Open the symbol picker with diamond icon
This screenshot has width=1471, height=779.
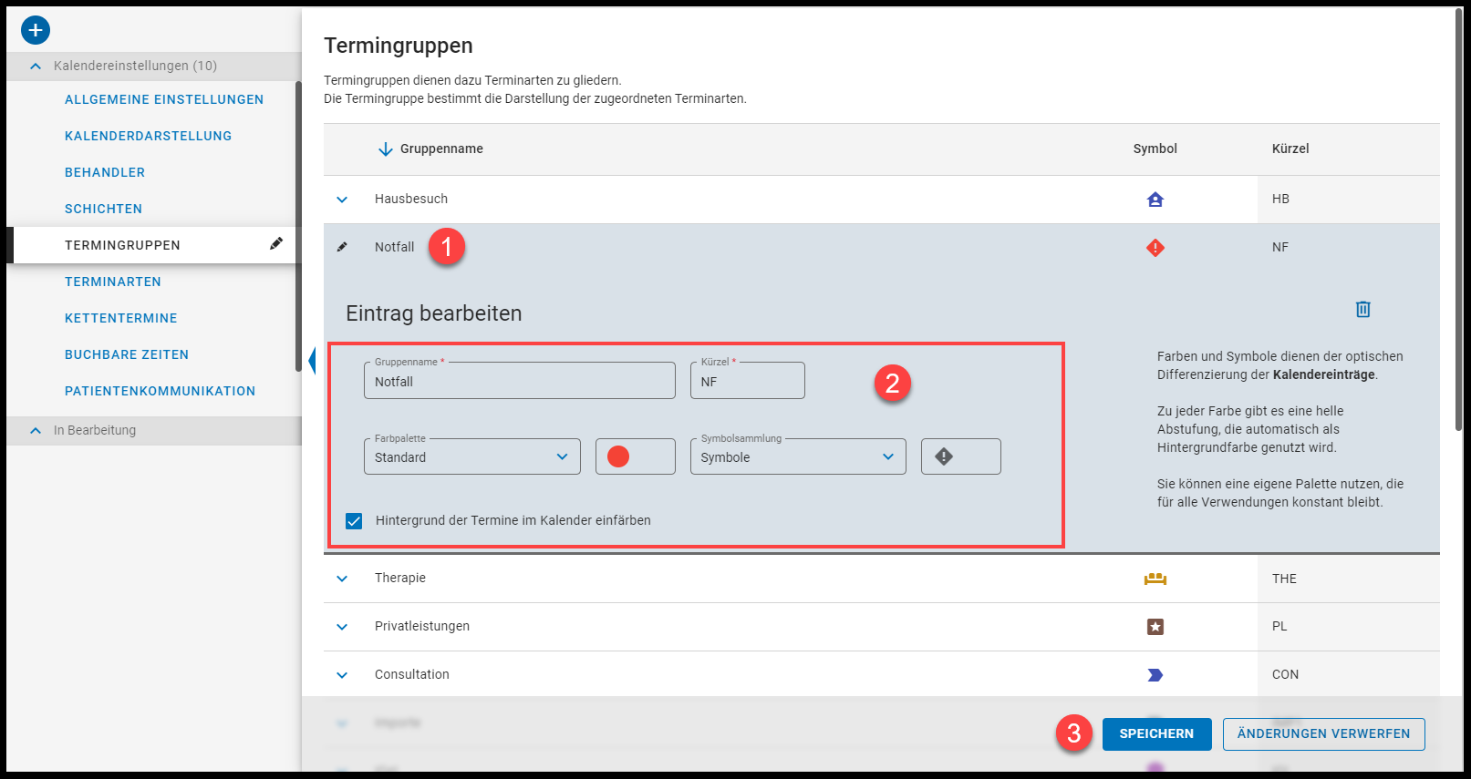click(x=960, y=456)
